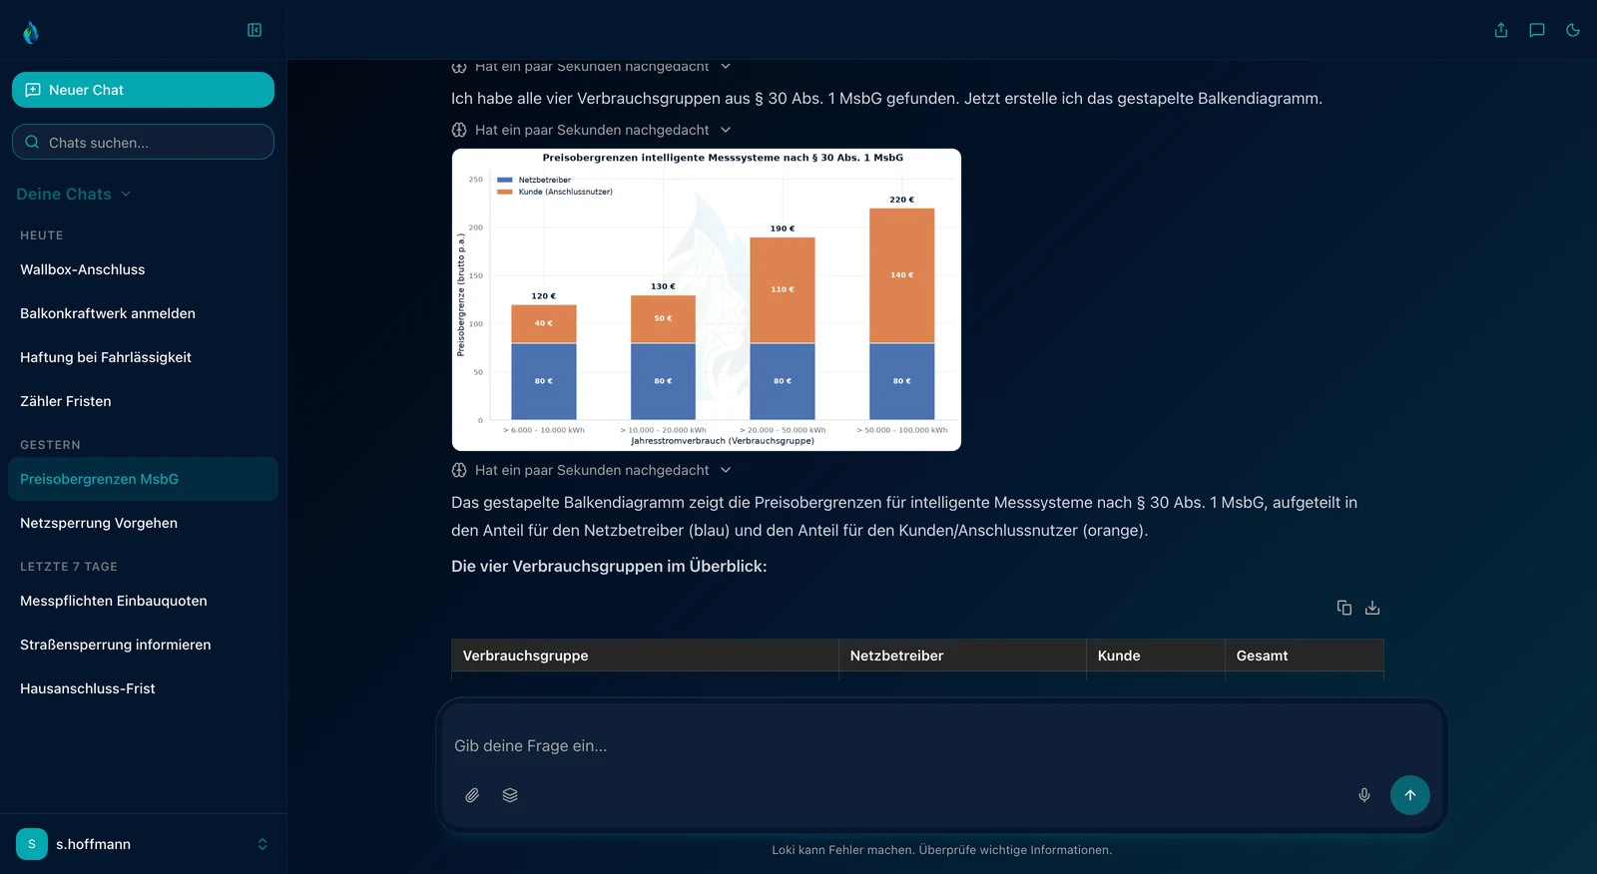The image size is (1597, 874).
Task: Open the feedback speech bubble icon
Action: (1537, 30)
